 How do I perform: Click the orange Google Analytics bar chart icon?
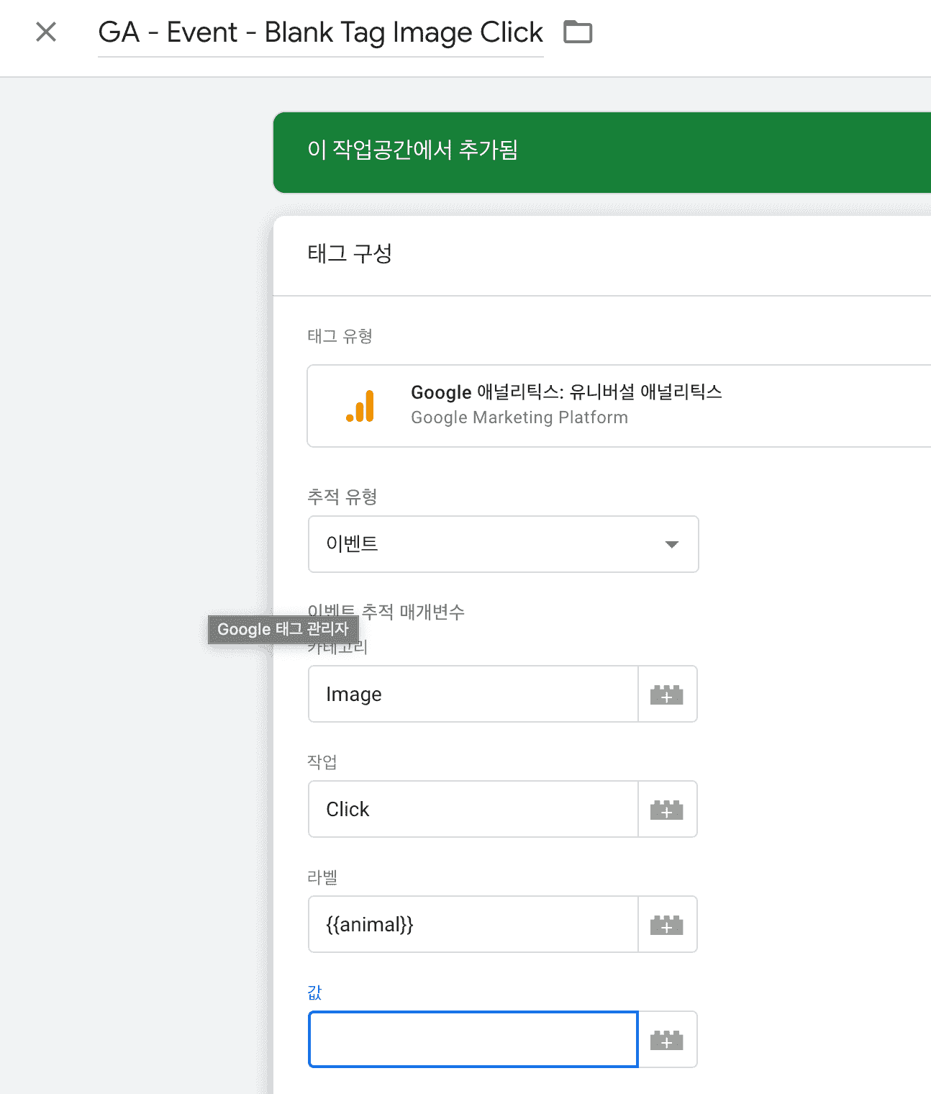pos(360,406)
